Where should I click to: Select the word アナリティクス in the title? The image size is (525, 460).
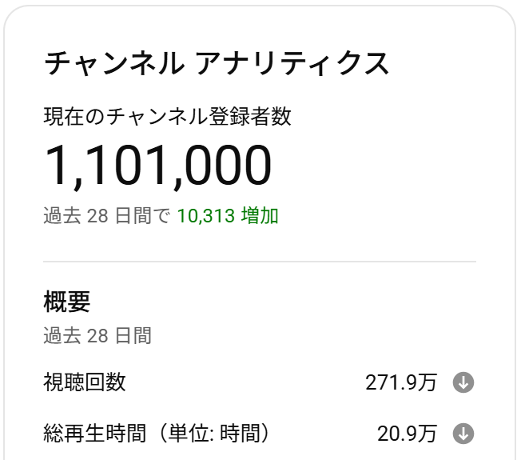[292, 63]
